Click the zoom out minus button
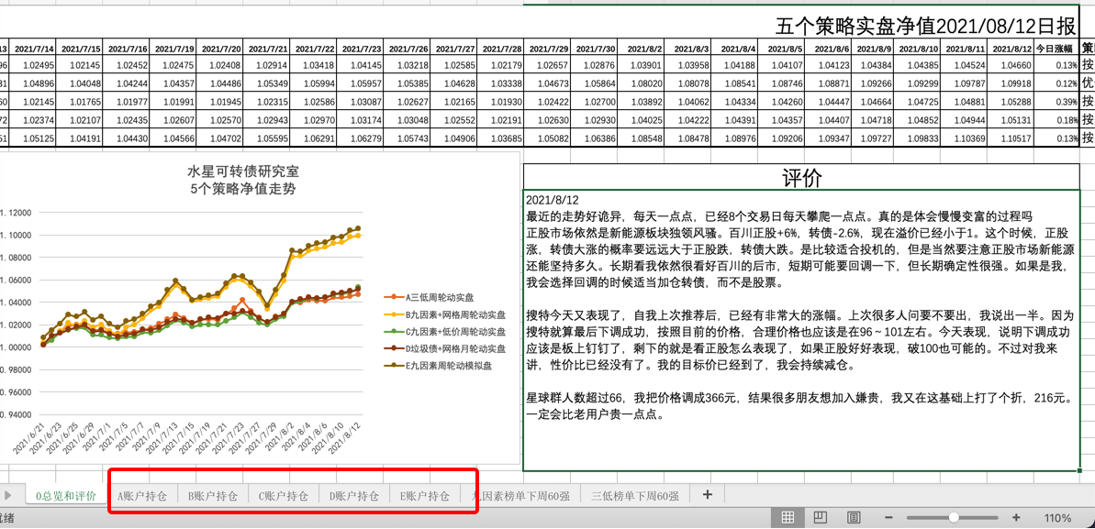The height and width of the screenshot is (529, 1095). tap(891, 518)
